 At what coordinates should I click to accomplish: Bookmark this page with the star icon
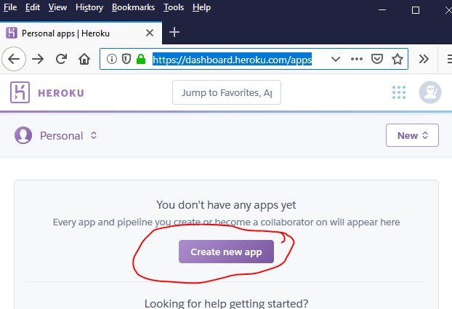(397, 59)
